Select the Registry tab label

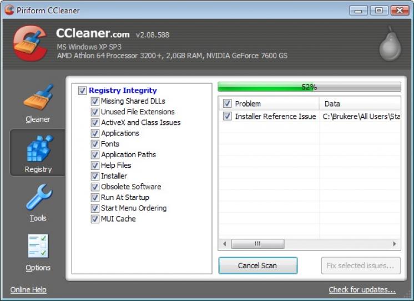tap(38, 169)
